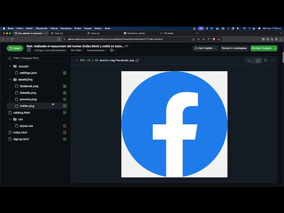The image size is (284, 213).
Task: Toggle the browser sidebar panel icon
Action: 263,39
